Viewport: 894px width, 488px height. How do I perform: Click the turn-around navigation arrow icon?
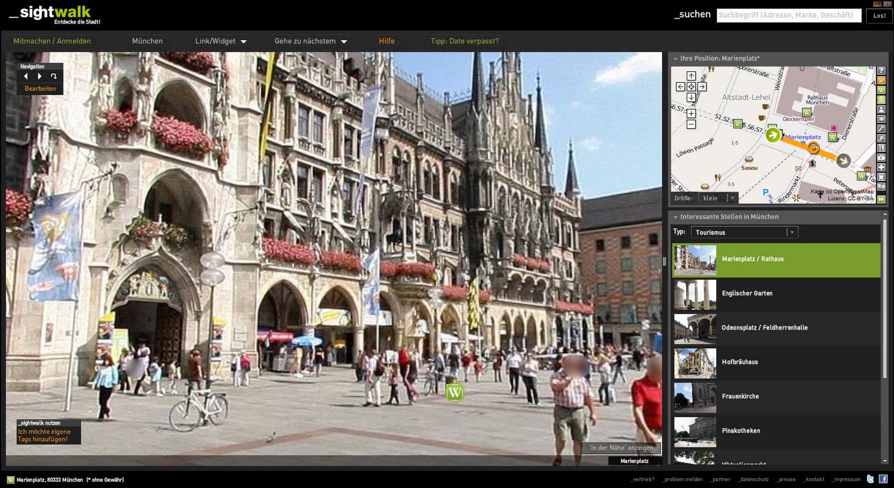click(54, 76)
